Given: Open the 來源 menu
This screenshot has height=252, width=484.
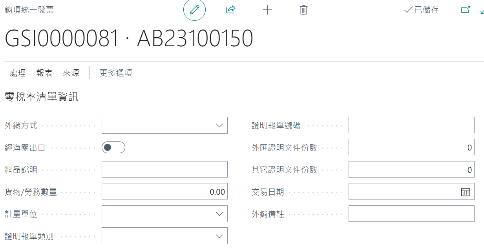Looking at the screenshot, I should coord(71,73).
